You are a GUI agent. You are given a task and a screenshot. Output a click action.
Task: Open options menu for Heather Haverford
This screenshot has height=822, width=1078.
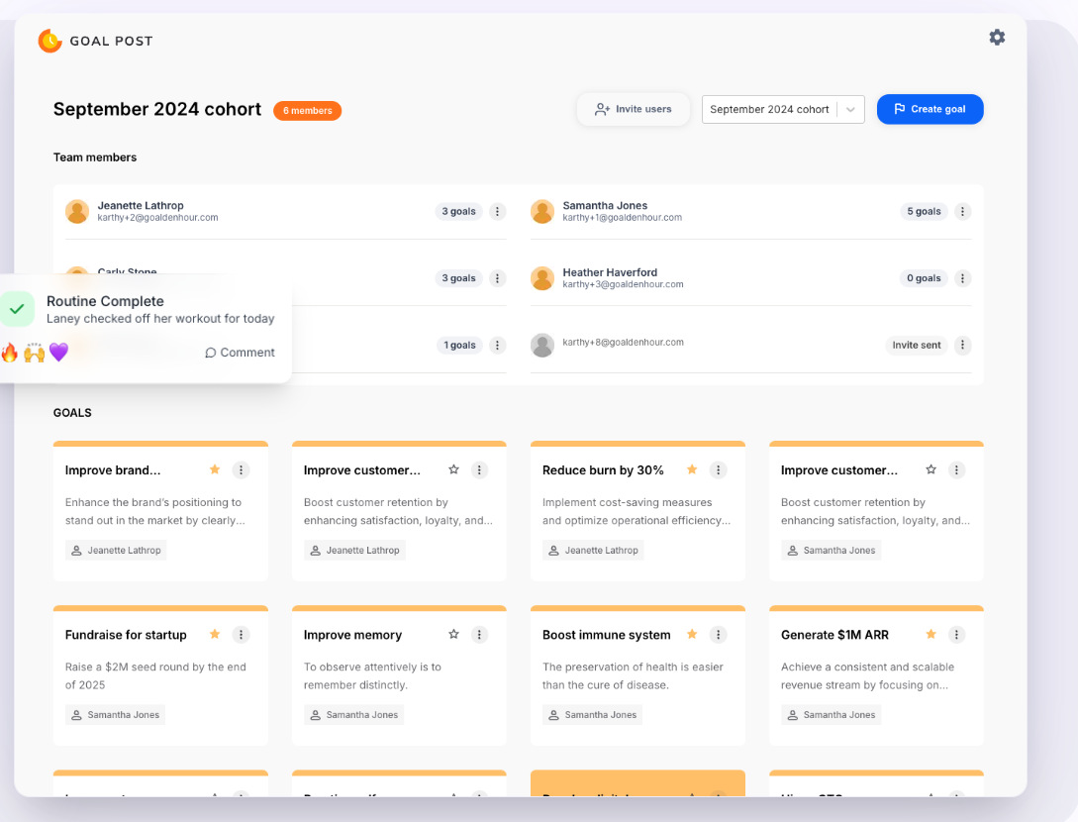961,278
